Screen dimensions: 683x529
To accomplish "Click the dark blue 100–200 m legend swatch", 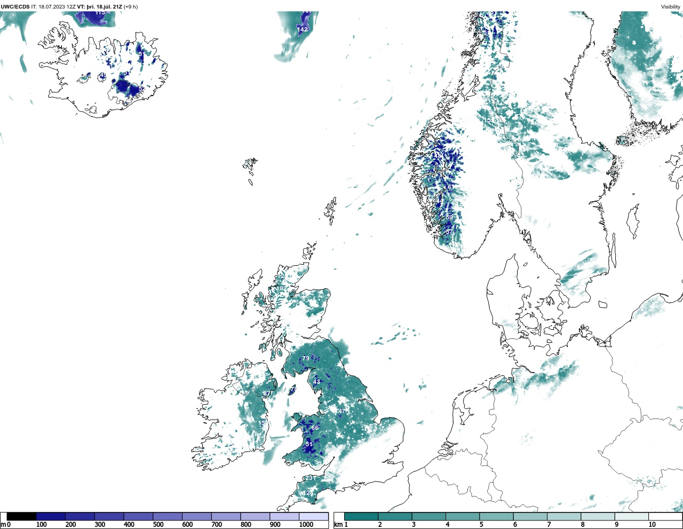I will pyautogui.click(x=51, y=516).
